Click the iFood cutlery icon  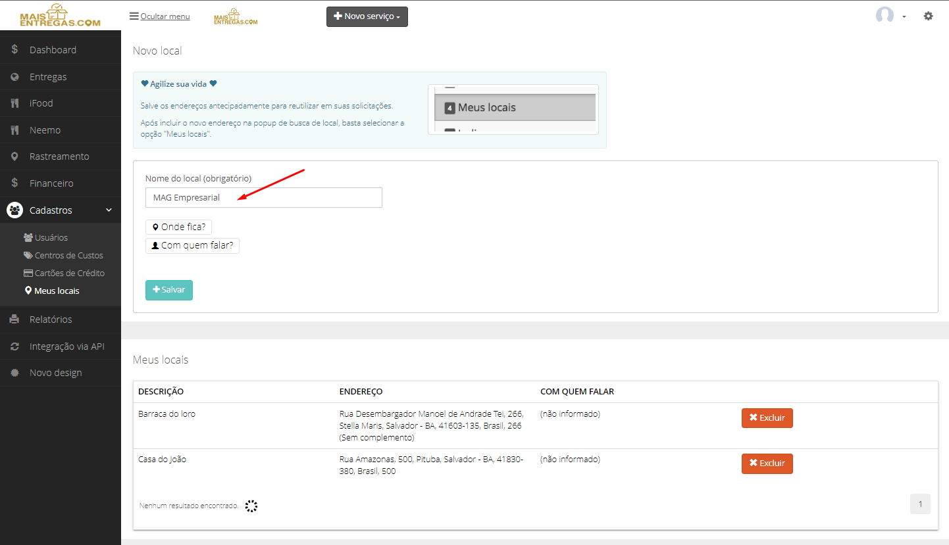[x=14, y=103]
